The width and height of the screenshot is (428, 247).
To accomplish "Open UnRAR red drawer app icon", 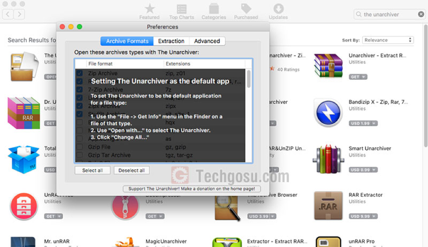I will pyautogui.click(x=24, y=207).
